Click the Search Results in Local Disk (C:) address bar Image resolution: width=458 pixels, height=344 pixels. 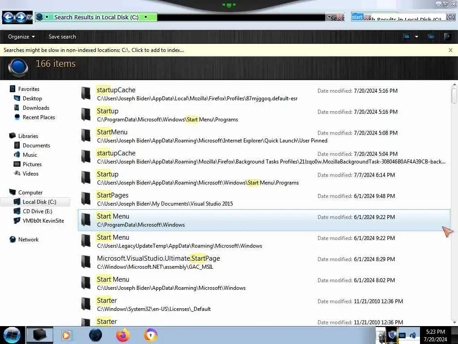[180, 17]
